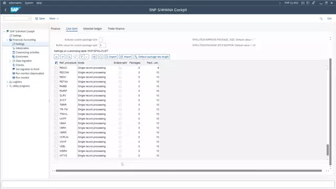Viewport: 336px width, 189px height.
Task: Click the Exit button
Action: pyautogui.click(x=329, y=19)
